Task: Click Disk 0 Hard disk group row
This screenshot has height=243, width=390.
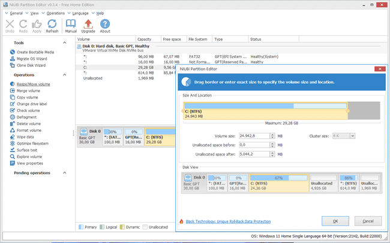Action: point(232,48)
